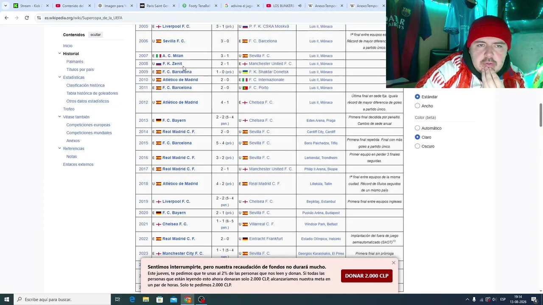
Task: Show hidden system tray icons
Action: point(467,299)
